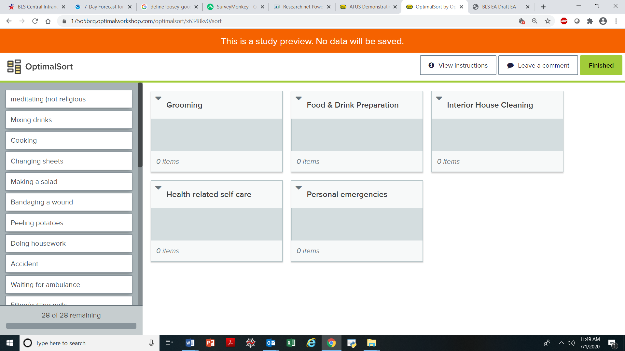Click the OptimalSort logo icon
The image size is (625, 351).
click(x=14, y=67)
